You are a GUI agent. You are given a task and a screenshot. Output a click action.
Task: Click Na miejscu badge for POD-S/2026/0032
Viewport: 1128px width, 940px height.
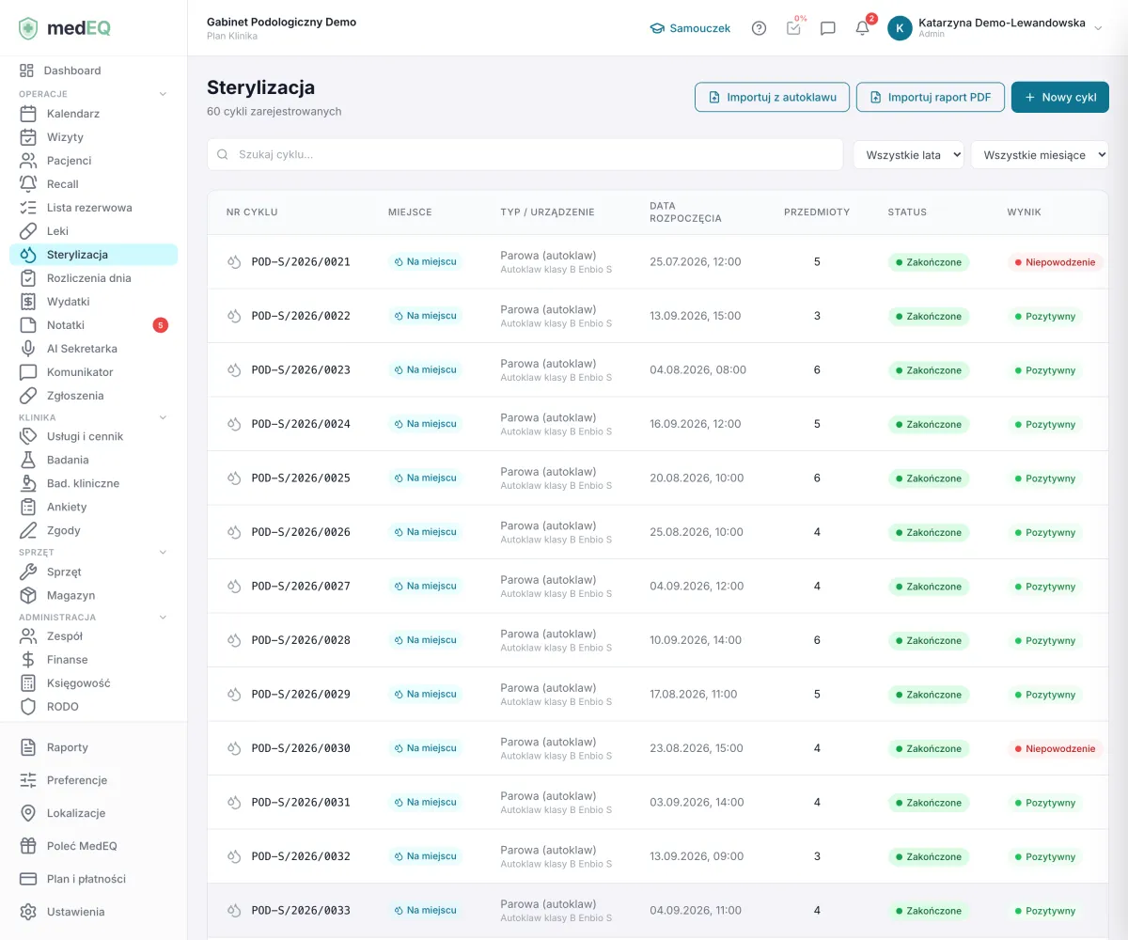(426, 856)
